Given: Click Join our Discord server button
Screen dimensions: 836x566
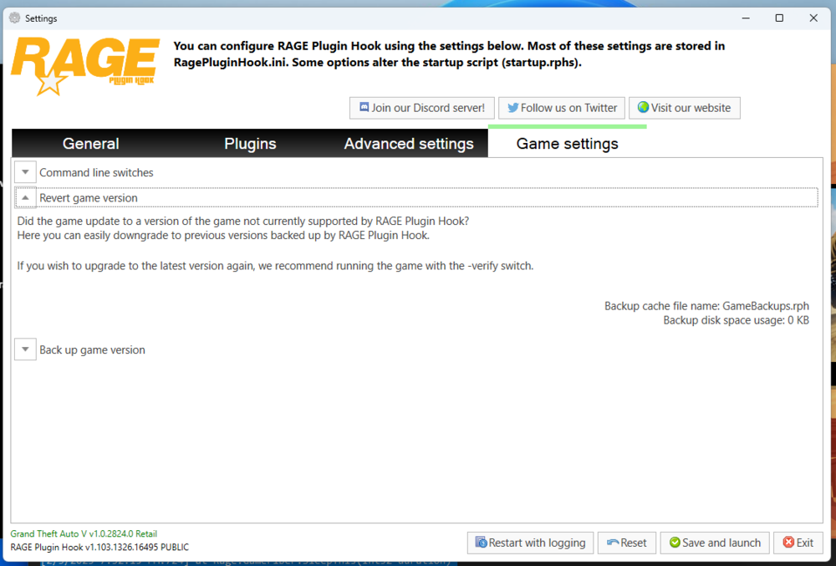Looking at the screenshot, I should [421, 108].
